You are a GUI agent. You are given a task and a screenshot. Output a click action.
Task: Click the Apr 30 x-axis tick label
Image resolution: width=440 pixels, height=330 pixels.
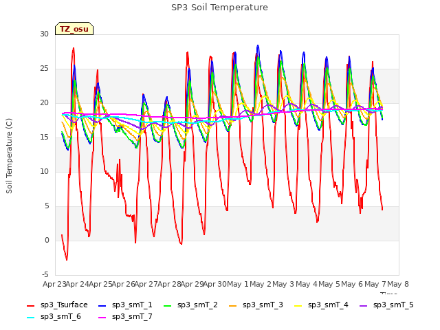214,284
